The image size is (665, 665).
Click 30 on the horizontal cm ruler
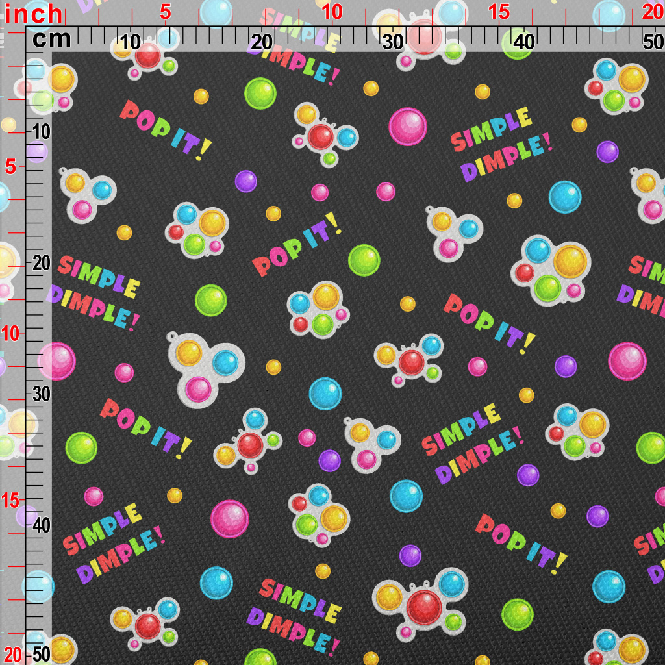pyautogui.click(x=393, y=42)
